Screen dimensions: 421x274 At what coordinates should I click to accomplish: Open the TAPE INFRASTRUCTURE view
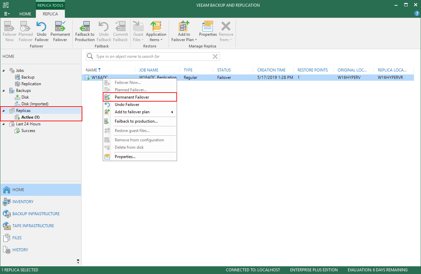(40, 226)
